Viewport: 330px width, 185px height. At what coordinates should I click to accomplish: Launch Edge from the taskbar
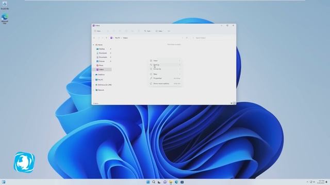[x=176, y=182]
